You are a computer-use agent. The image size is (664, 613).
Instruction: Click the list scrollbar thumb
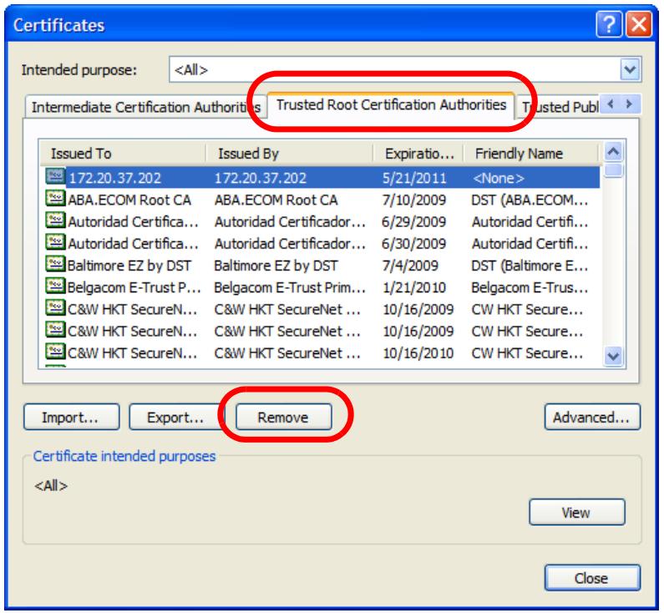(x=613, y=170)
